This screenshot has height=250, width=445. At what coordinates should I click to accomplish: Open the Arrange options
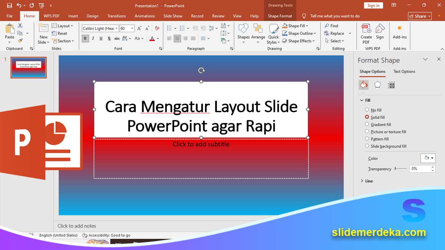click(x=258, y=33)
